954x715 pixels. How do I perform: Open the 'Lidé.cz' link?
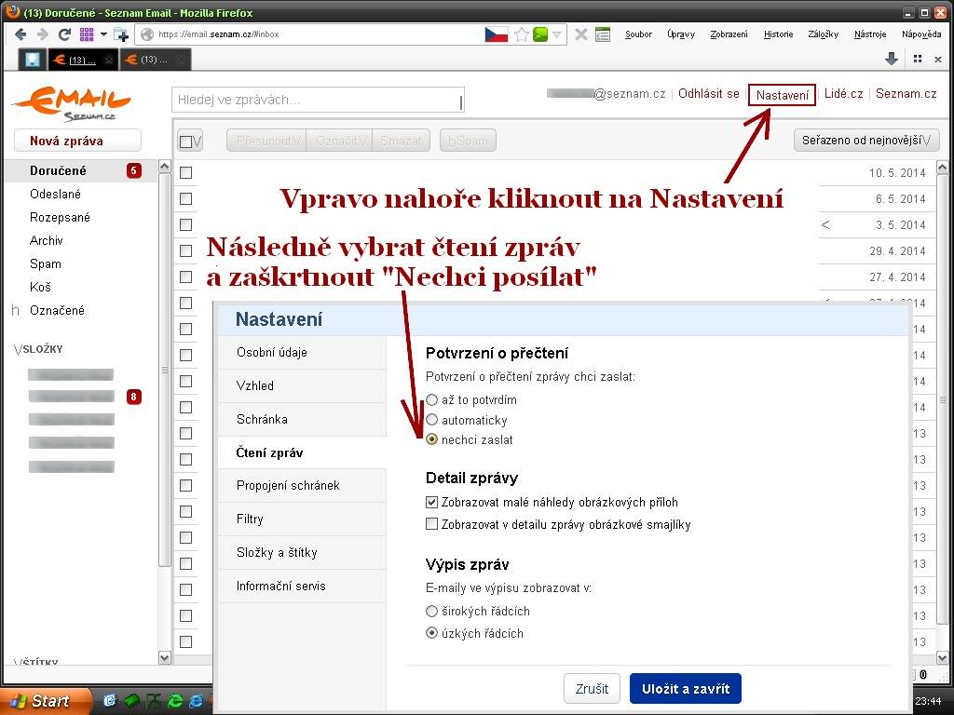(843, 94)
